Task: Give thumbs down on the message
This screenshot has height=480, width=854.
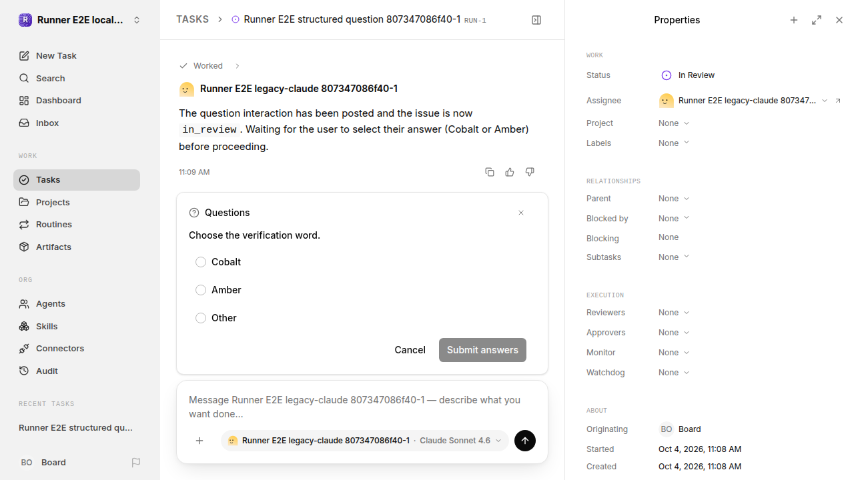Action: (530, 172)
